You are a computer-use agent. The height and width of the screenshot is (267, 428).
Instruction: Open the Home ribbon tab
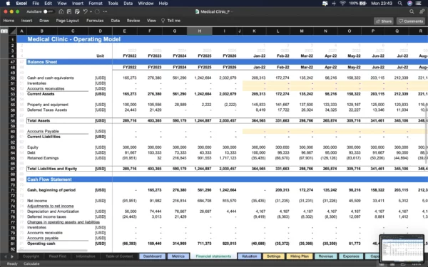point(9,21)
